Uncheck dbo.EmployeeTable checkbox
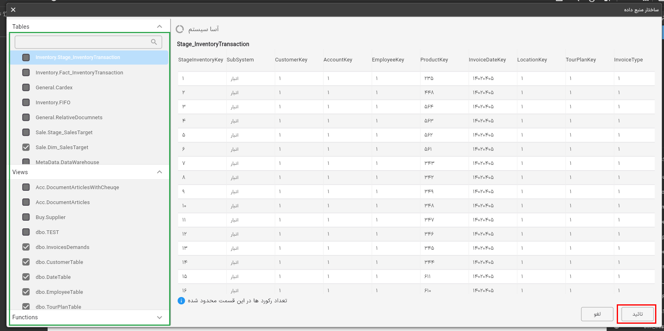664x331 pixels. (26, 292)
